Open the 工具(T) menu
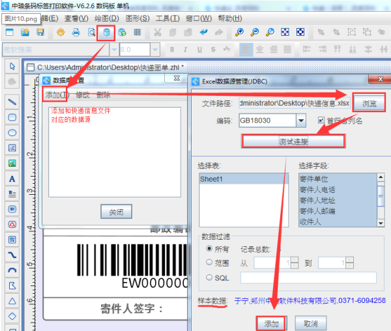391x331 pixels. pos(167,18)
